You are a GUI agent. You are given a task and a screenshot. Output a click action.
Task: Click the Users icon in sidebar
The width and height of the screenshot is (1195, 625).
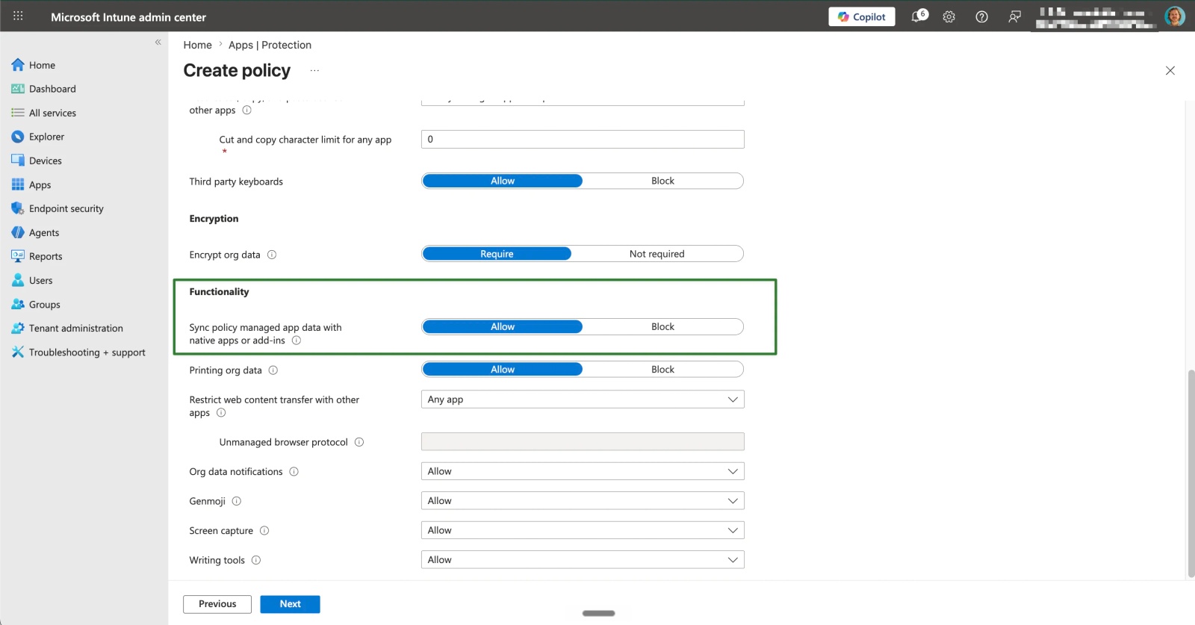point(18,280)
